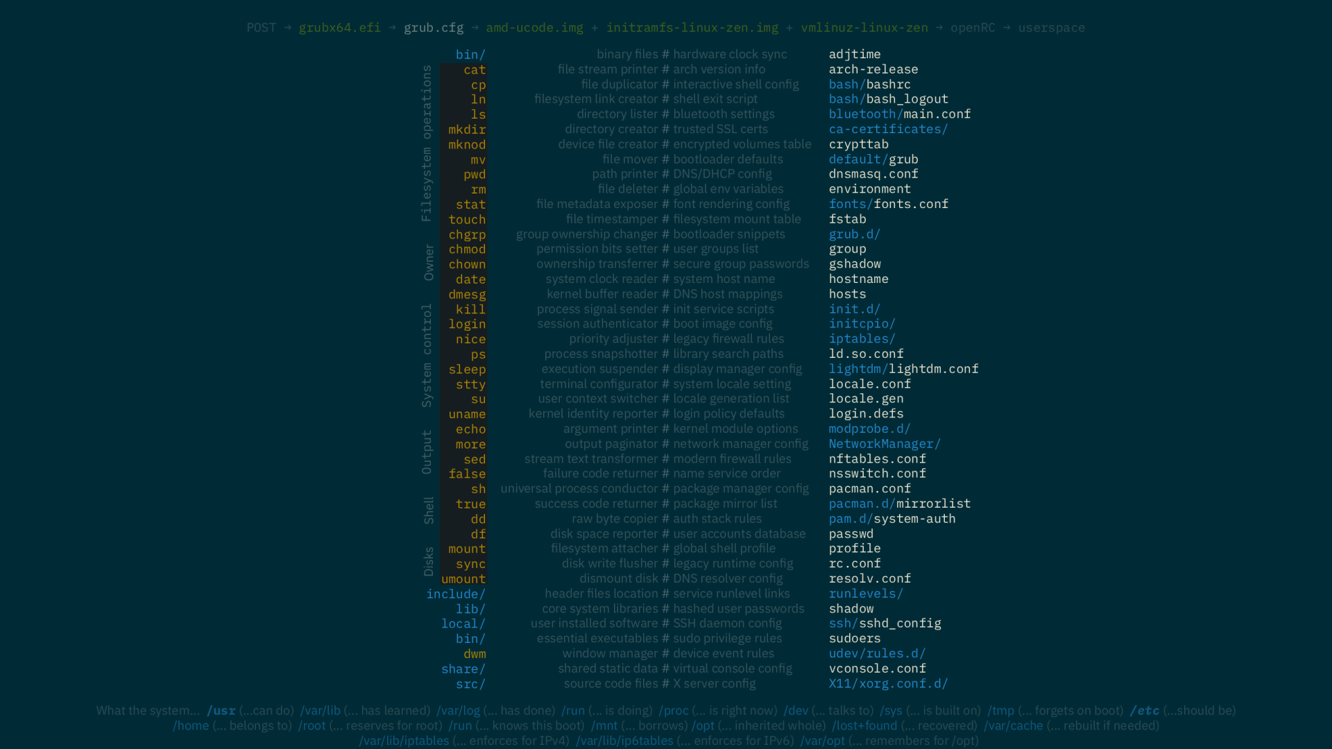Expand the include/ directory

point(456,594)
